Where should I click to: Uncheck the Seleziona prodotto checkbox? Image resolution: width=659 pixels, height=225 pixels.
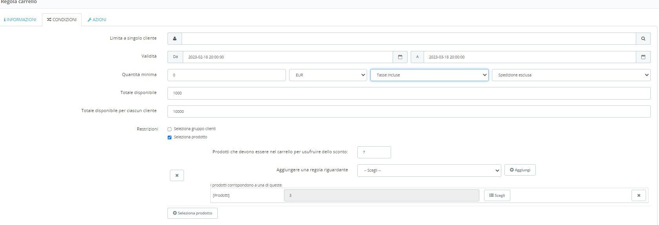pos(169,137)
